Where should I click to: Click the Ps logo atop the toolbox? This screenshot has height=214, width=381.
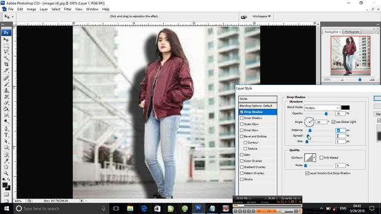pos(6,33)
